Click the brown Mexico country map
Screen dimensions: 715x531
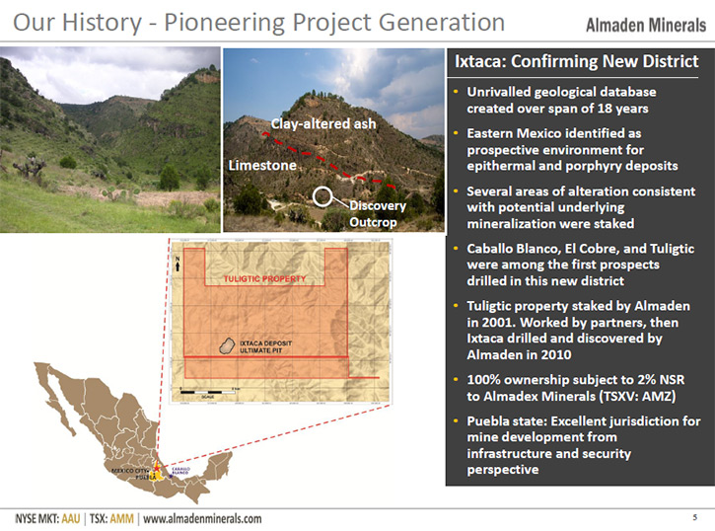(x=132, y=432)
